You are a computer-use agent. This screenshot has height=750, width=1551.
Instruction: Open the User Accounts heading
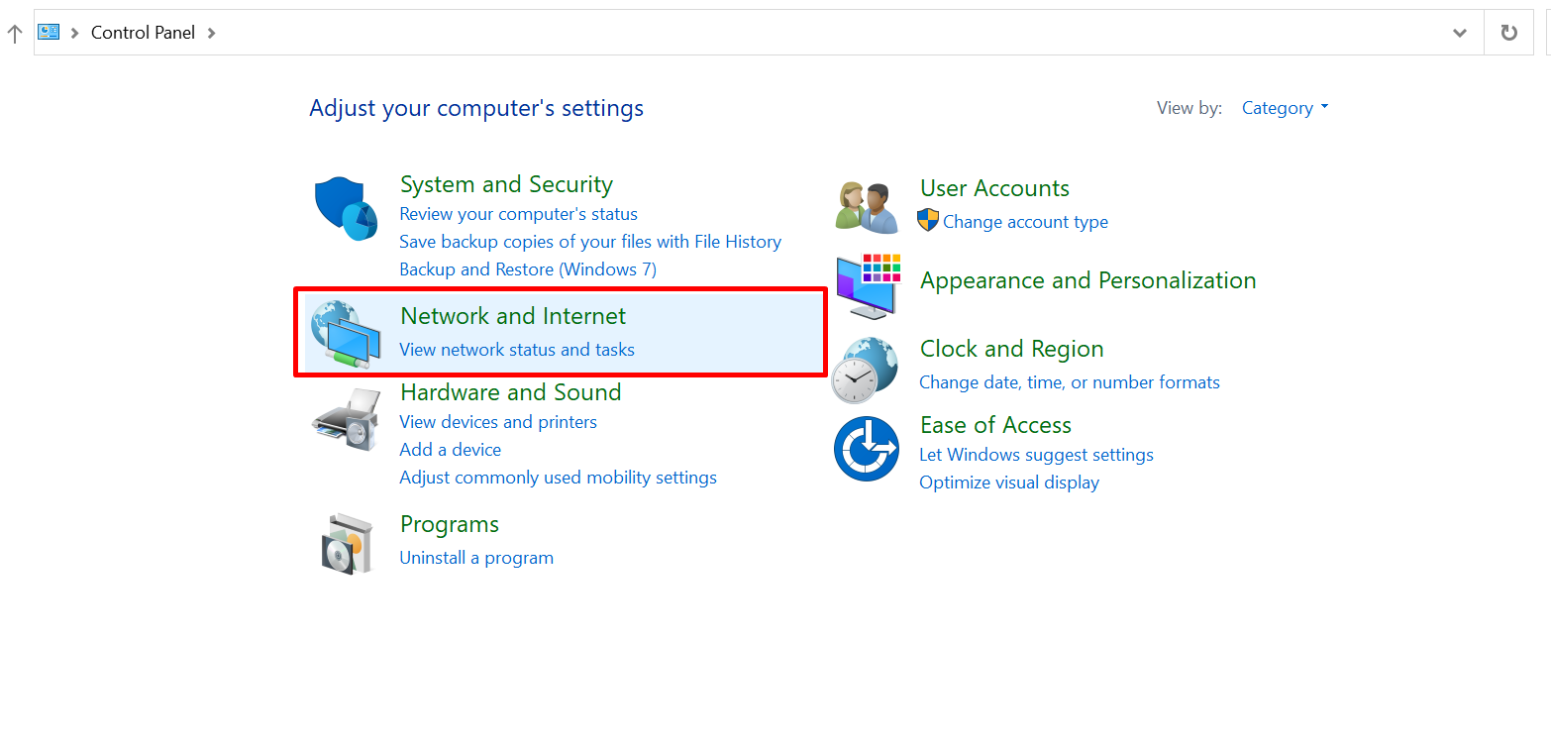(994, 188)
